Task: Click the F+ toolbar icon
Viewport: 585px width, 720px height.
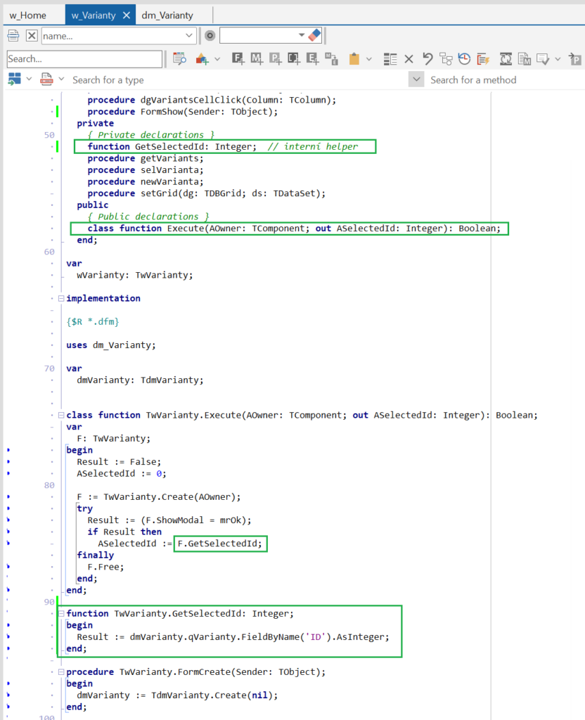Action: tap(238, 59)
